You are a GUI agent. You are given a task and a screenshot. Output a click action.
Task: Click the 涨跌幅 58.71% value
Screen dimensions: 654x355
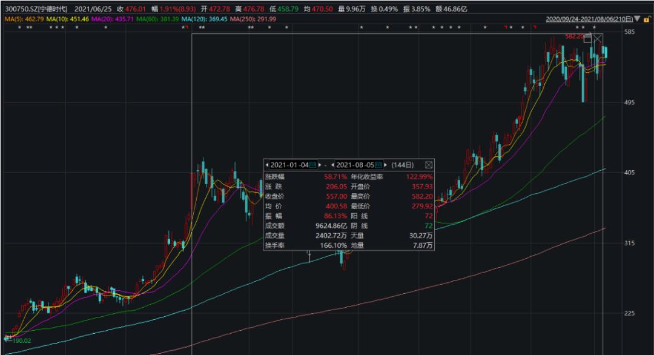tap(335, 177)
